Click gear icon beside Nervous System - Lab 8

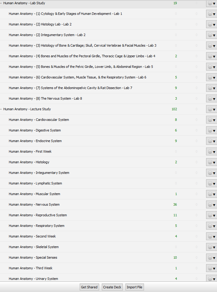coord(212,99)
